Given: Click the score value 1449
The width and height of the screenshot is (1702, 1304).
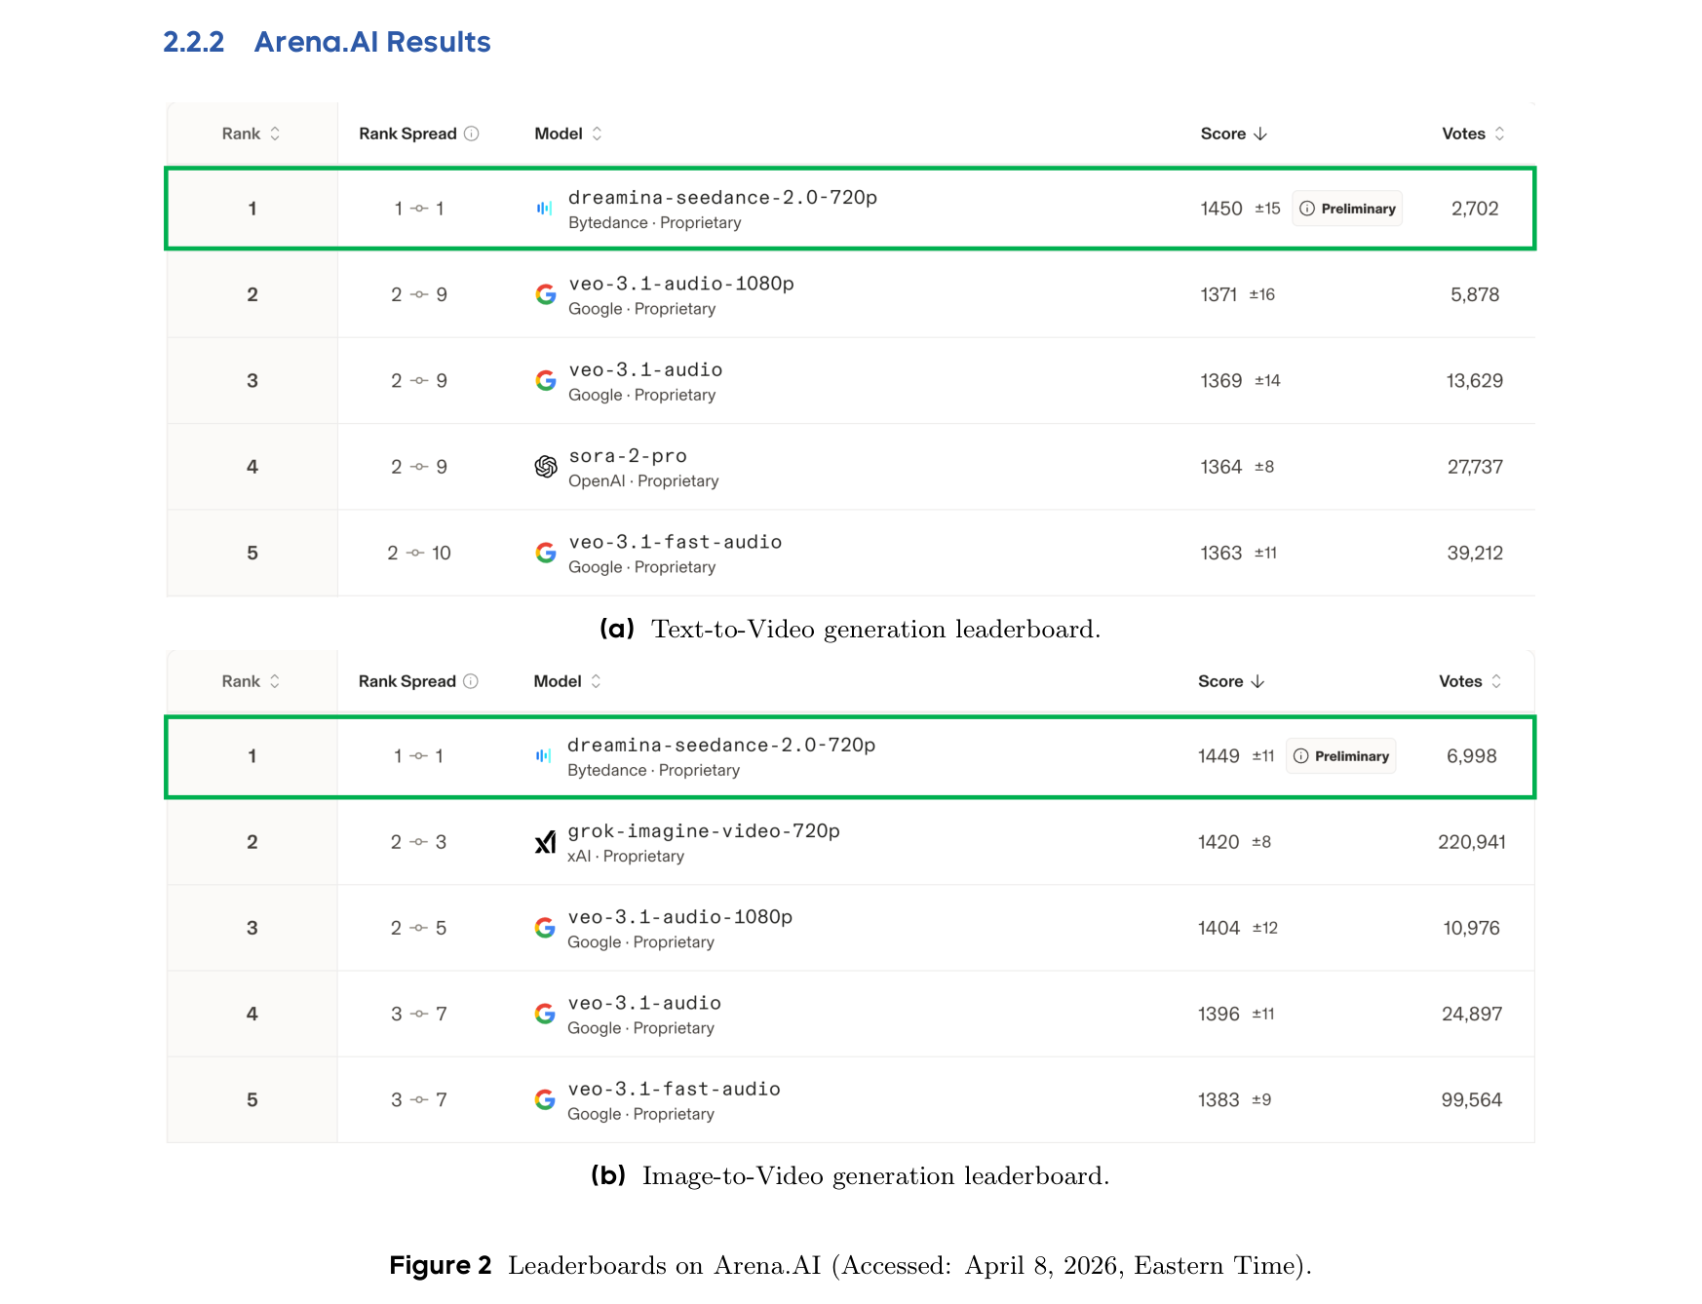Looking at the screenshot, I should [1218, 756].
